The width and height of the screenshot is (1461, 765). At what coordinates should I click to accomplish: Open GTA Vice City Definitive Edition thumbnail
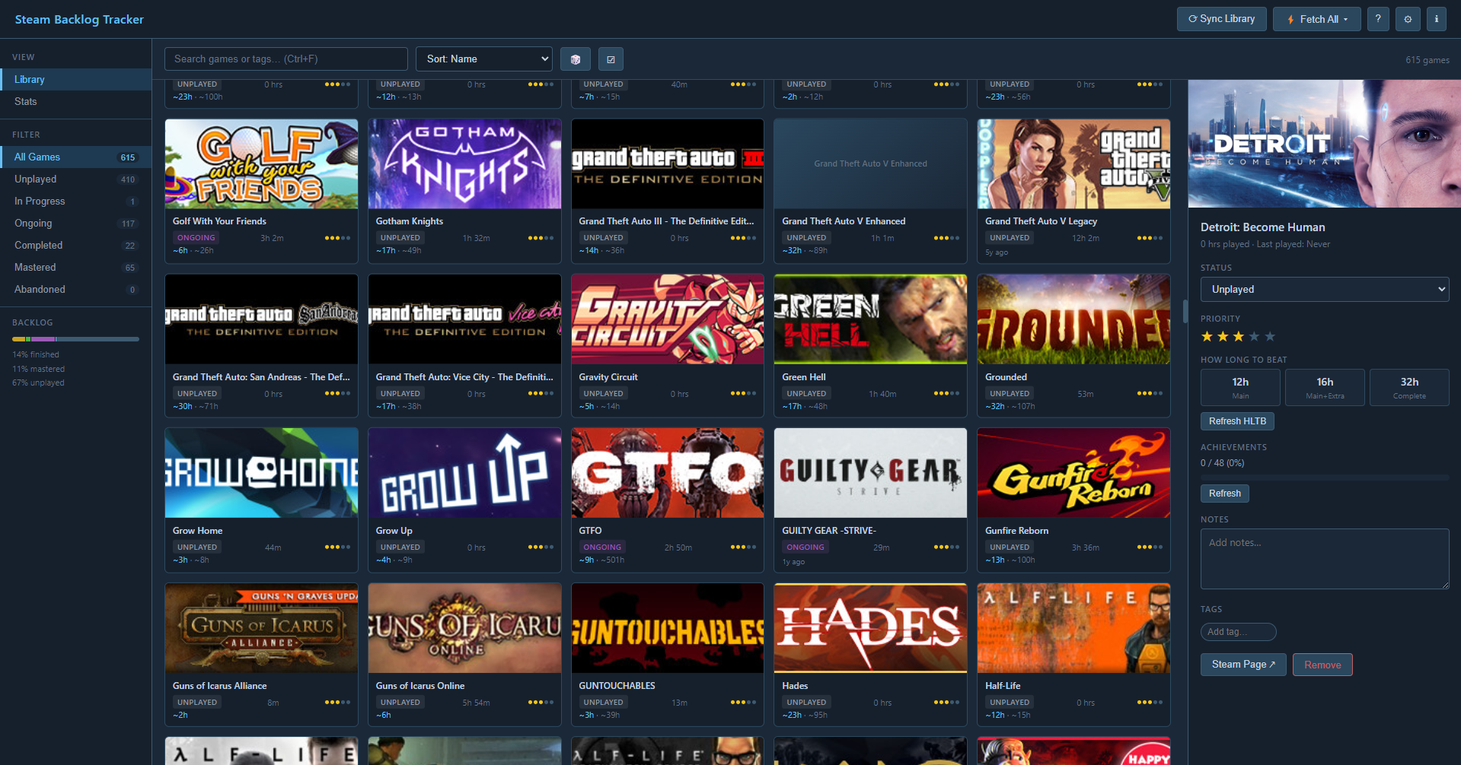pos(464,319)
